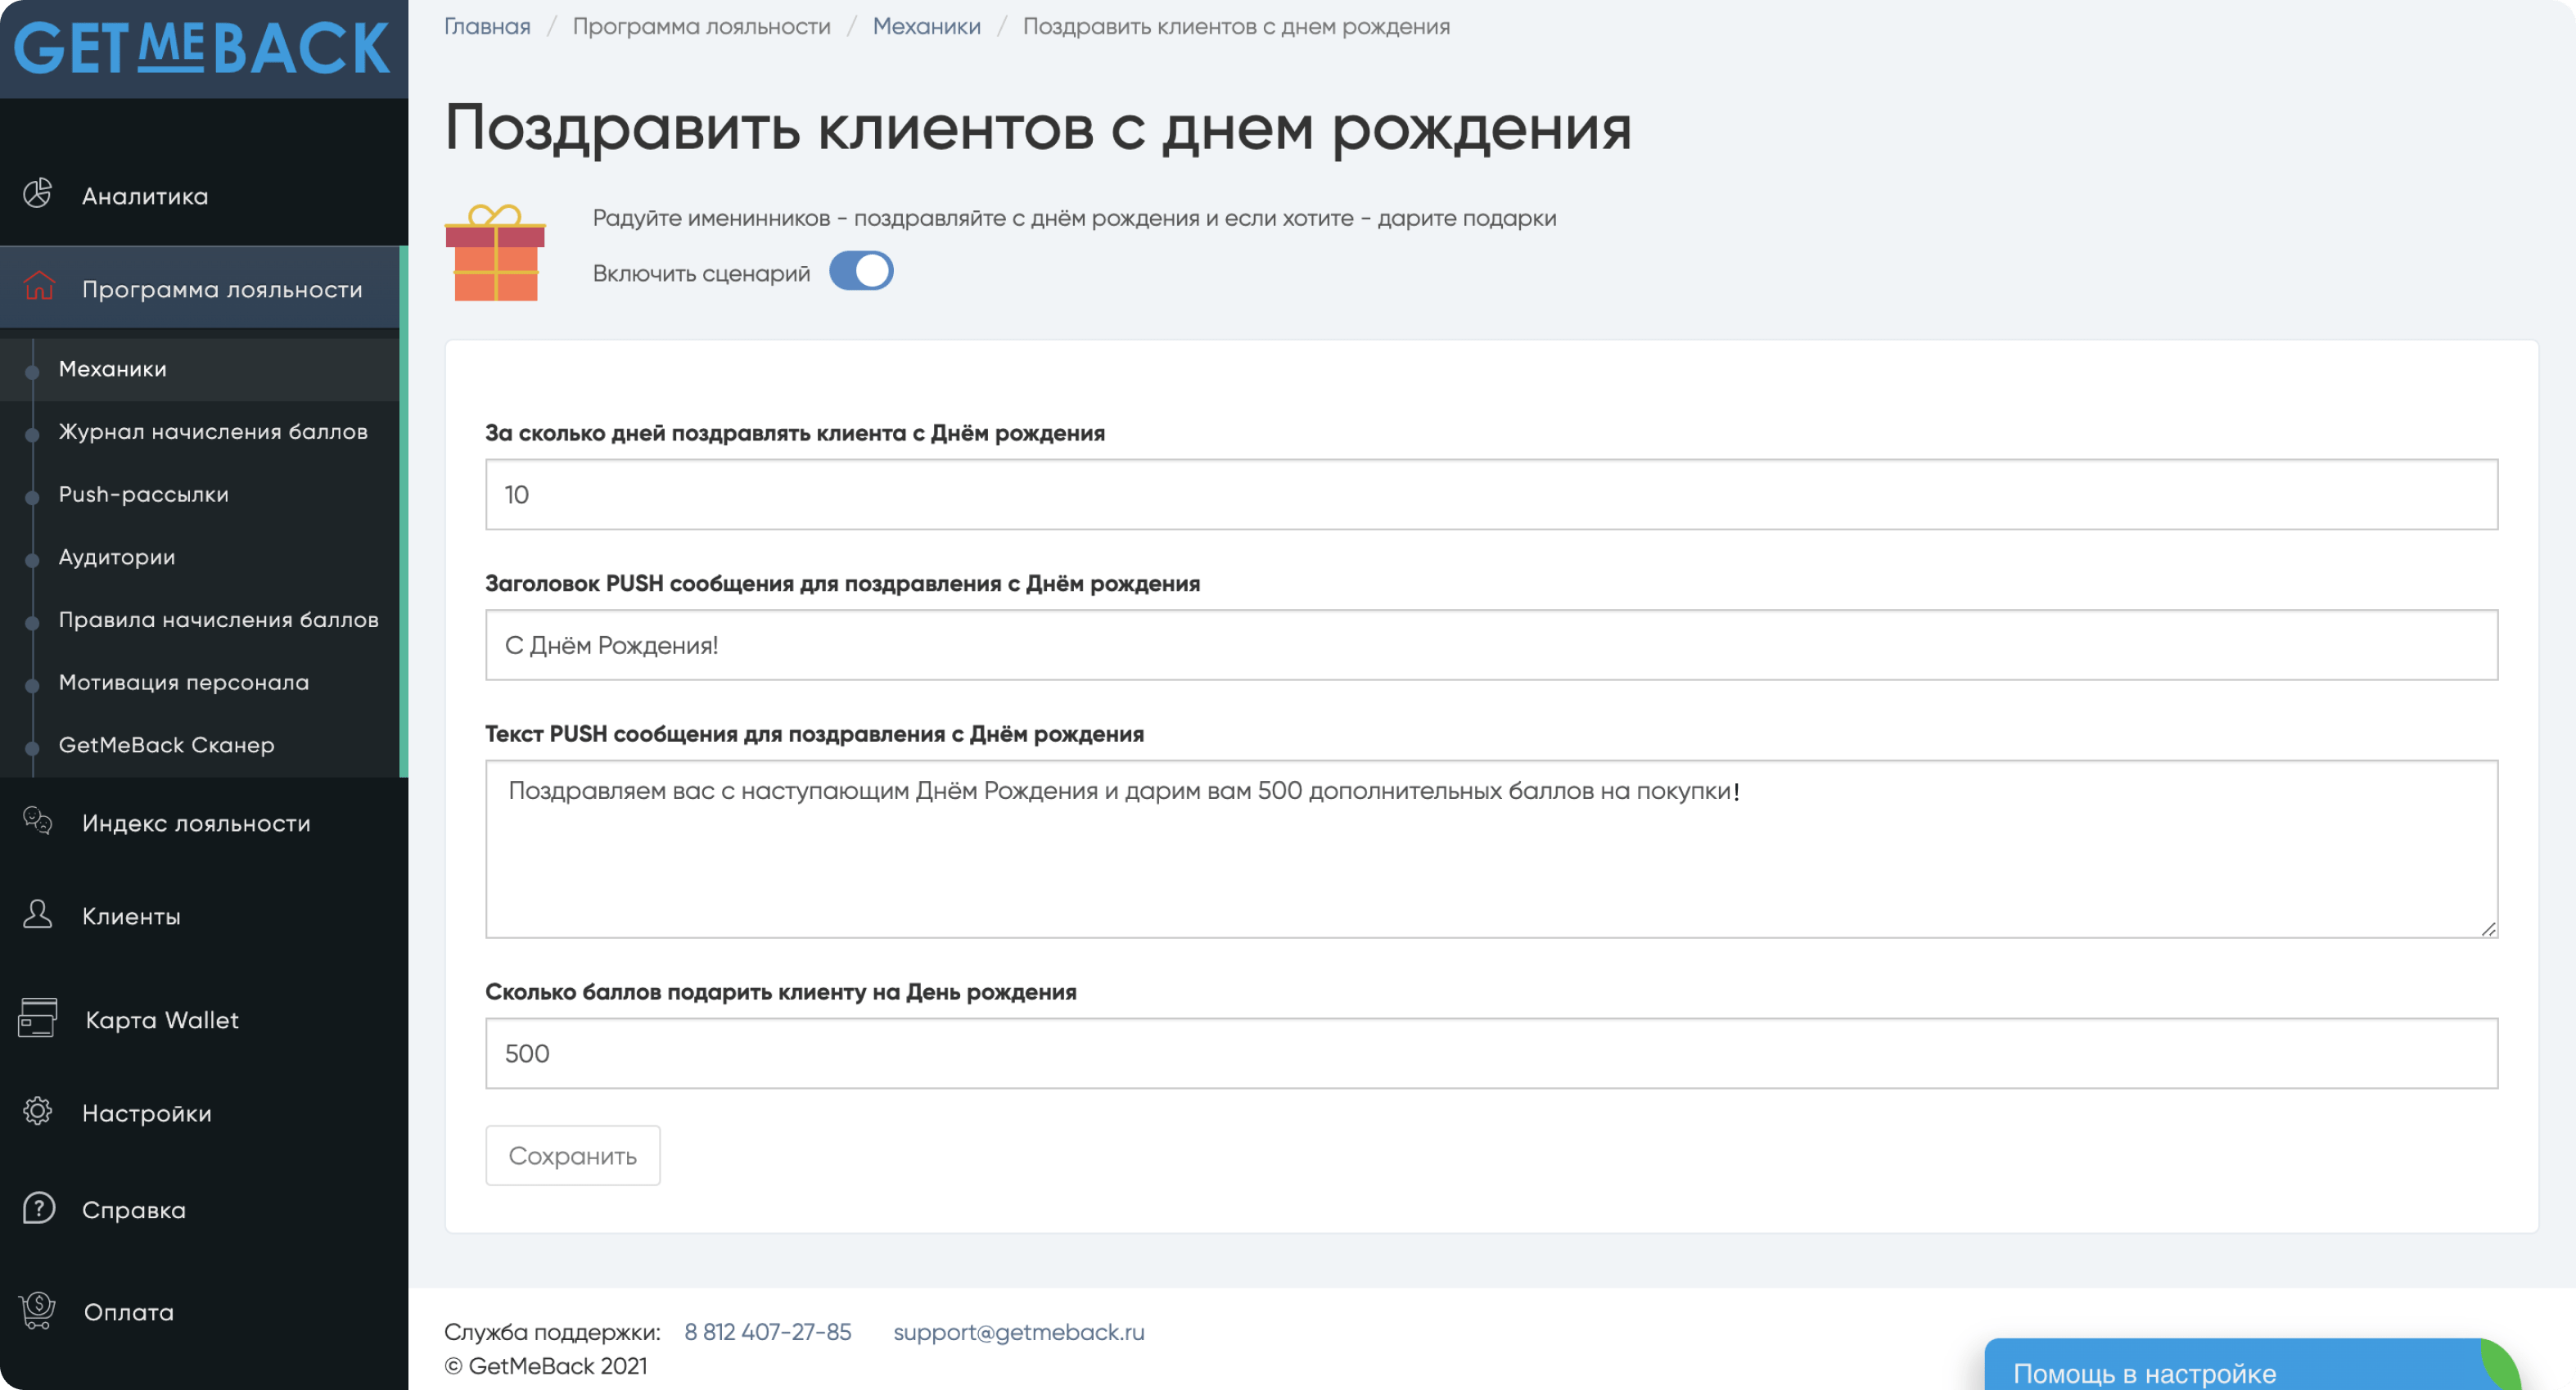Click the Главная breadcrumb link
The width and height of the screenshot is (2576, 1390).
click(x=487, y=27)
